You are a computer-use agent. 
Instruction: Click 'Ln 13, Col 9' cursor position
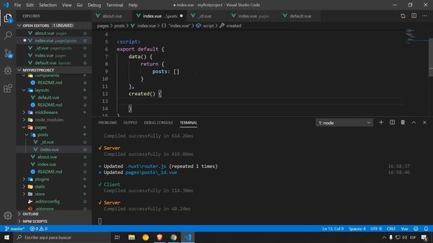333,229
